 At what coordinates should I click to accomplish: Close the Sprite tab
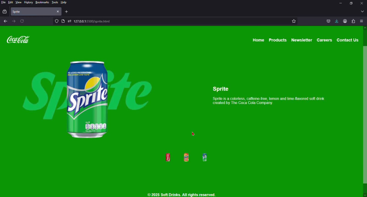pyautogui.click(x=58, y=11)
